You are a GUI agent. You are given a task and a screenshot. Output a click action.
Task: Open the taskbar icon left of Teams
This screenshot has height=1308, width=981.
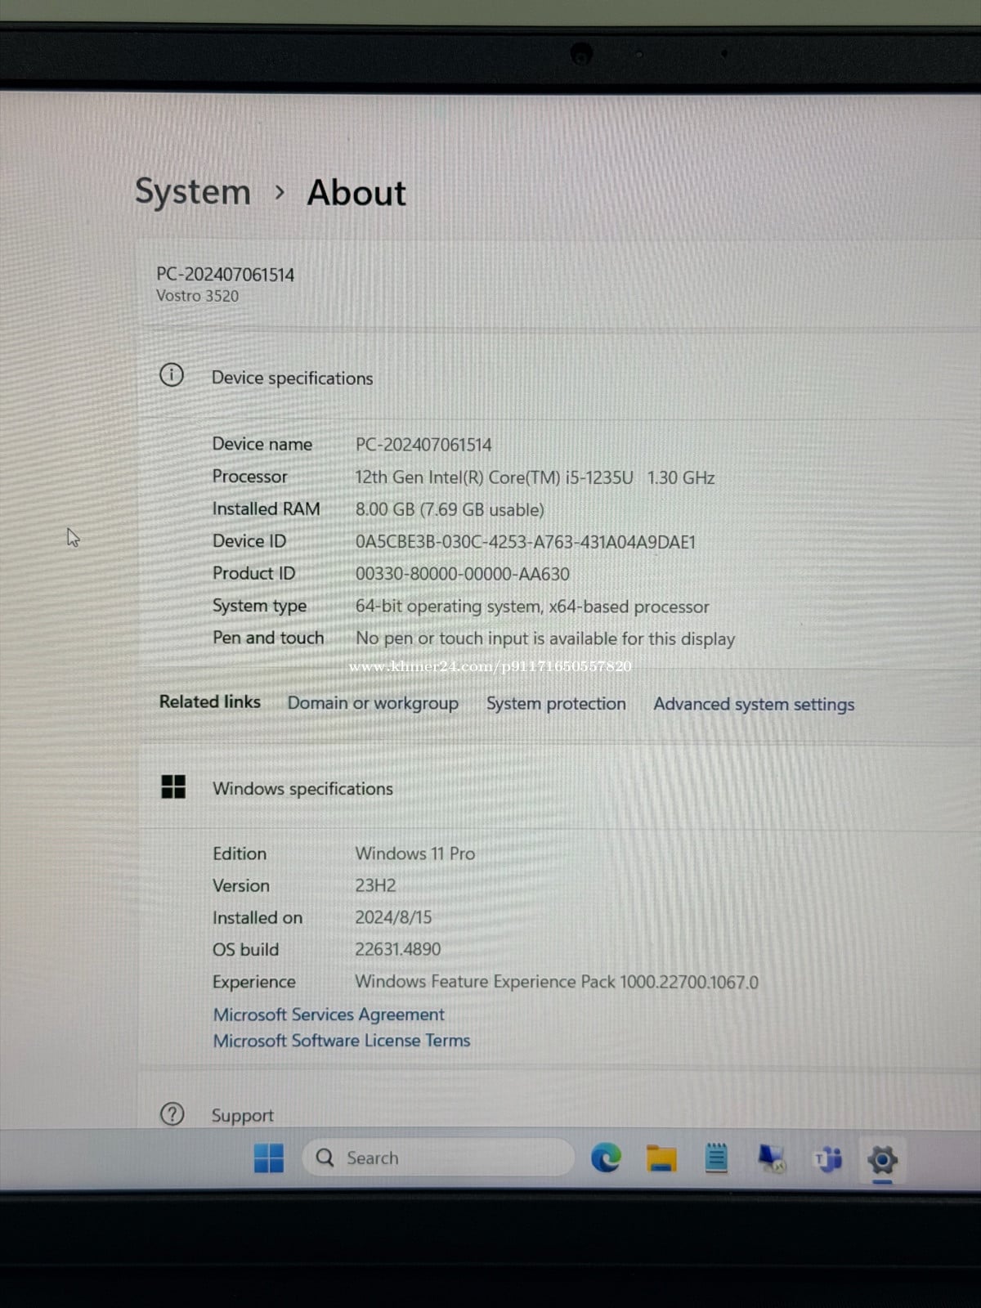772,1158
